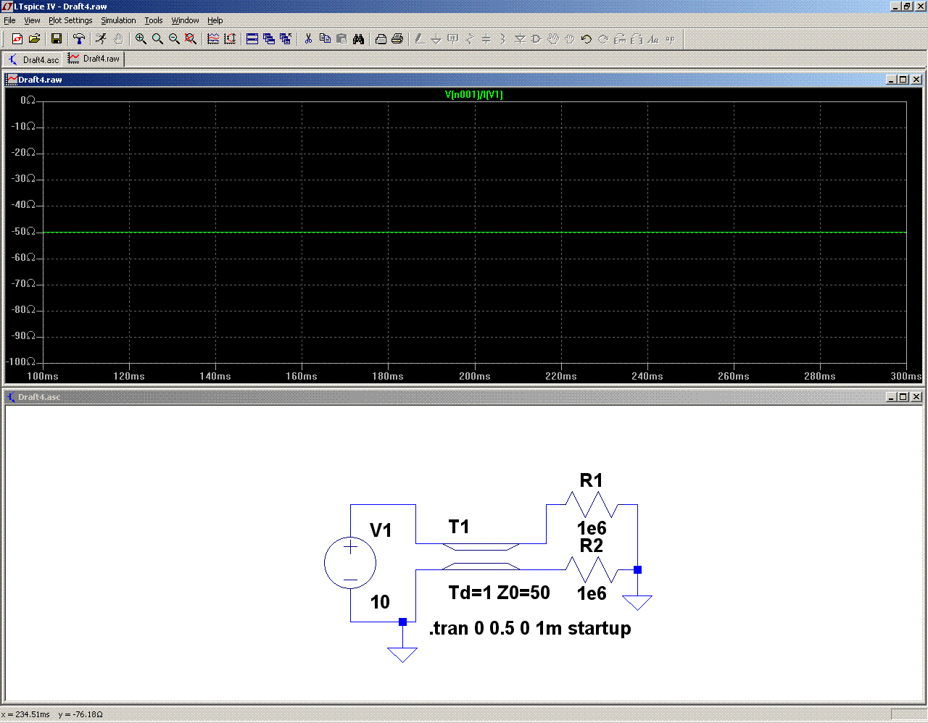Run the simulation with the running man icon

click(x=101, y=39)
